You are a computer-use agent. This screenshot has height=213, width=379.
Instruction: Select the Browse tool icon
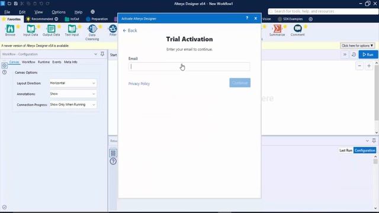point(10,29)
